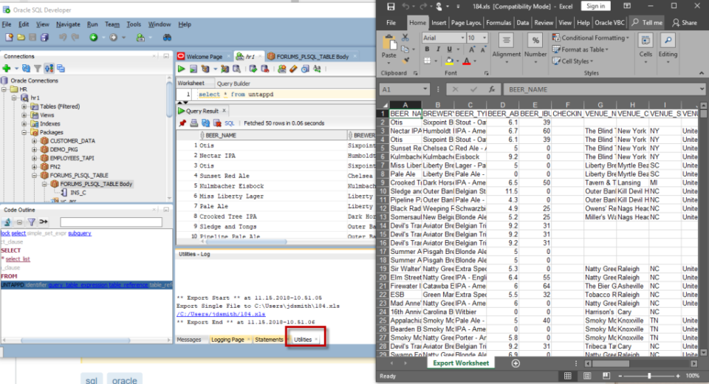
Task: Click the Rollback icon in worksheet toolbar
Action: 265,69
